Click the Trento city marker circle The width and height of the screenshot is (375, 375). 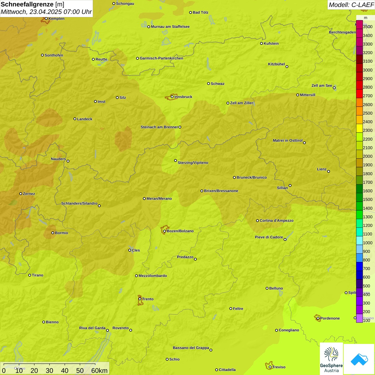[140, 299]
